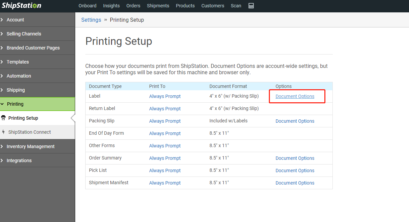Open Document Options for Pick List
Screen dimensions: 409x222
295,171
